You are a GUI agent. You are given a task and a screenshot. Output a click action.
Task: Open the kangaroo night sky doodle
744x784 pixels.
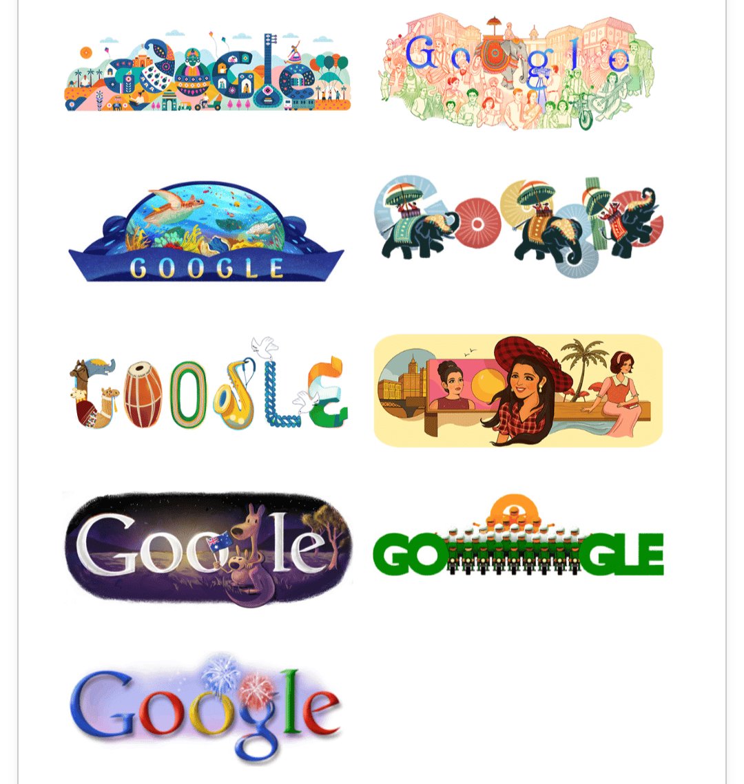coord(208,549)
